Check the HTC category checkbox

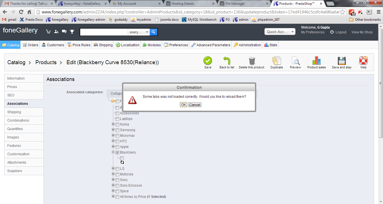tap(117, 141)
